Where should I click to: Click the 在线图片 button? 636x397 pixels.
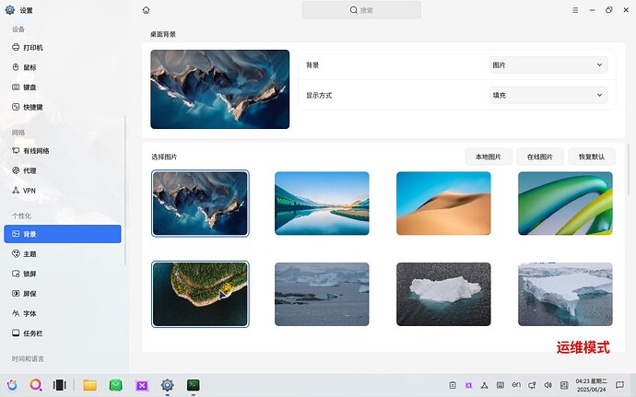coord(540,157)
